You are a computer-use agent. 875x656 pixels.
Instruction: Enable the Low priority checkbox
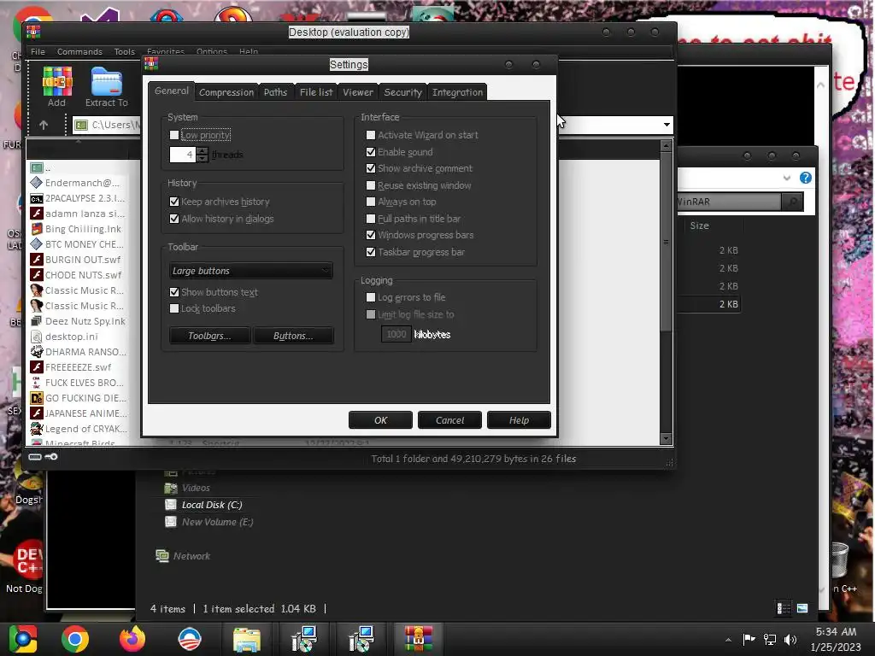click(174, 135)
